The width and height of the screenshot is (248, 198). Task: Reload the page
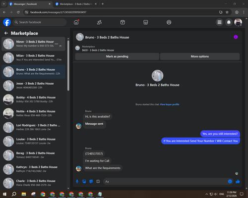(x=18, y=12)
